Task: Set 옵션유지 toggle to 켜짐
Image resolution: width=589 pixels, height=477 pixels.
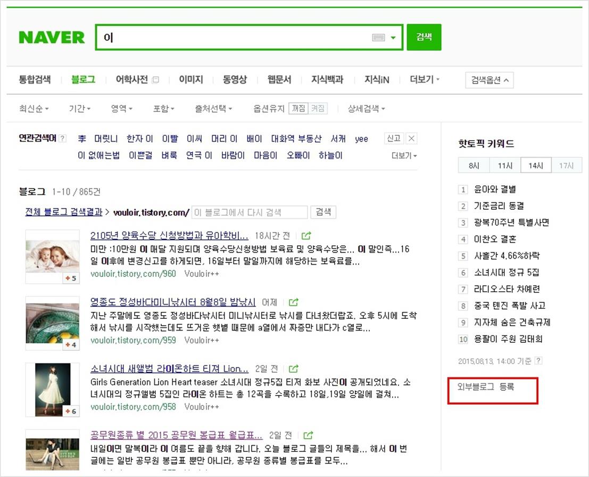Action: (318, 108)
